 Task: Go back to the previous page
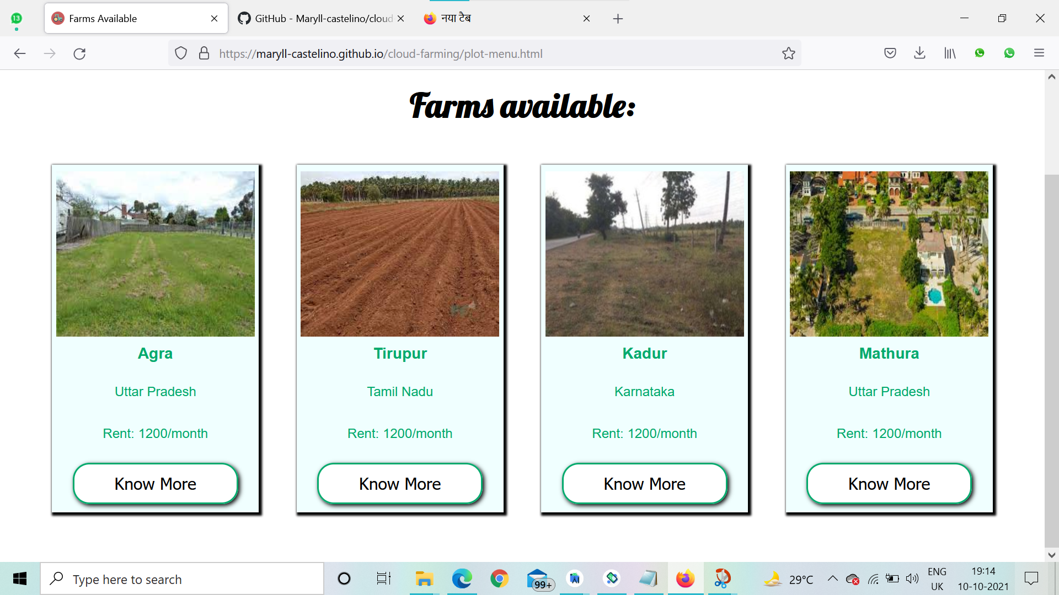pos(20,53)
